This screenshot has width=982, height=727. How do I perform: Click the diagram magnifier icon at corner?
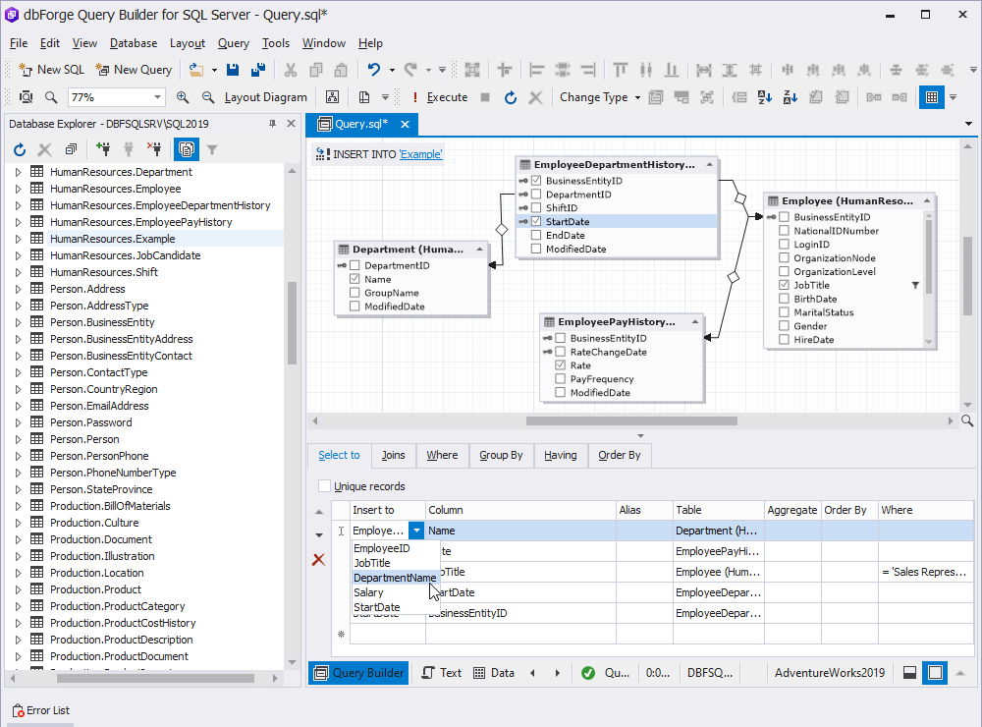(967, 420)
